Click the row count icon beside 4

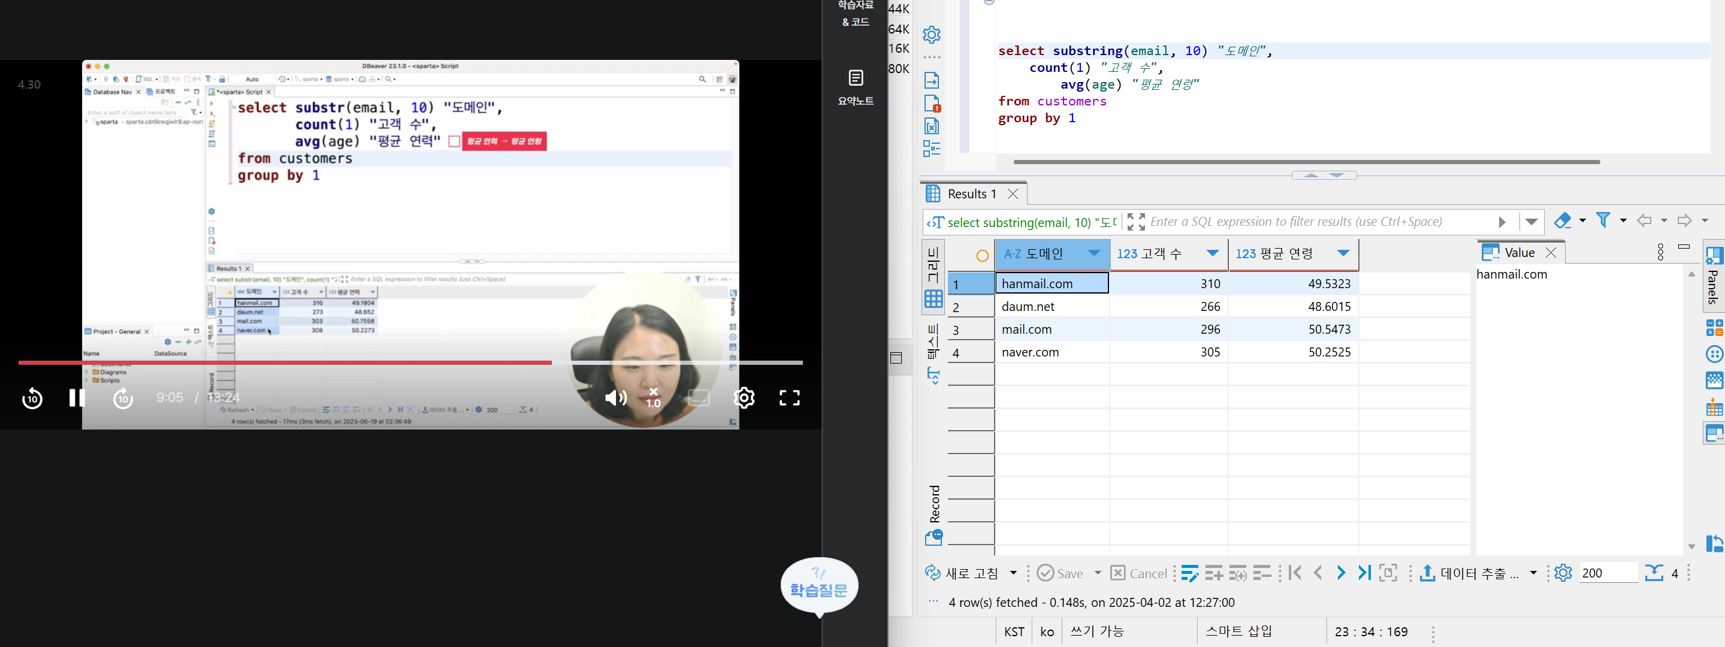click(1653, 573)
